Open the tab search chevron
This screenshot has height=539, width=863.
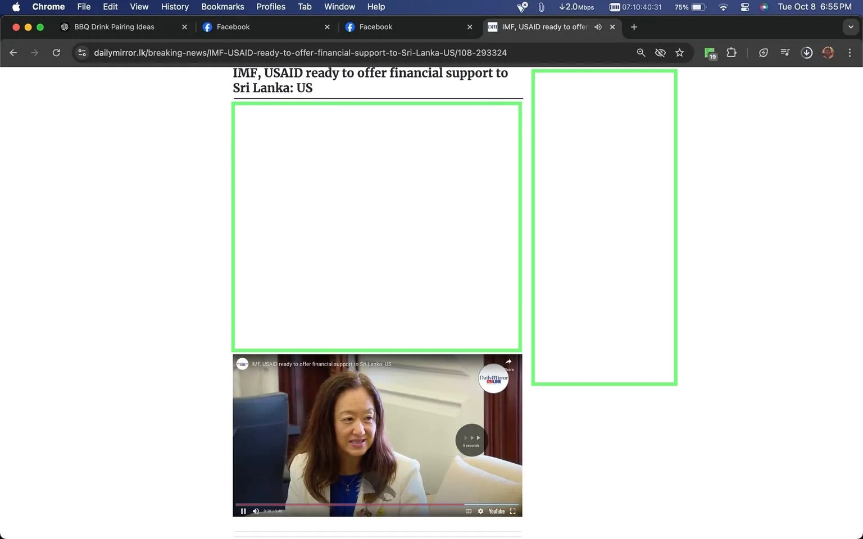(x=850, y=27)
